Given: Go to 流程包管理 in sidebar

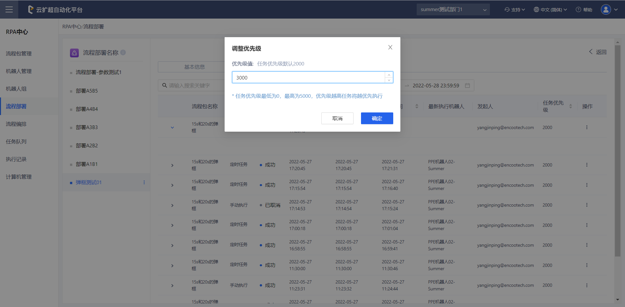Looking at the screenshot, I should point(19,53).
